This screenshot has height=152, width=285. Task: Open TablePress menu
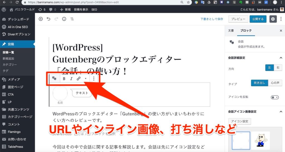(18, 147)
